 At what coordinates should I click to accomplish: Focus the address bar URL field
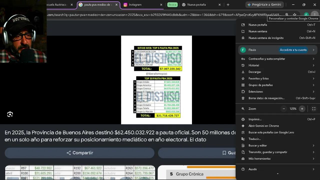(164, 15)
